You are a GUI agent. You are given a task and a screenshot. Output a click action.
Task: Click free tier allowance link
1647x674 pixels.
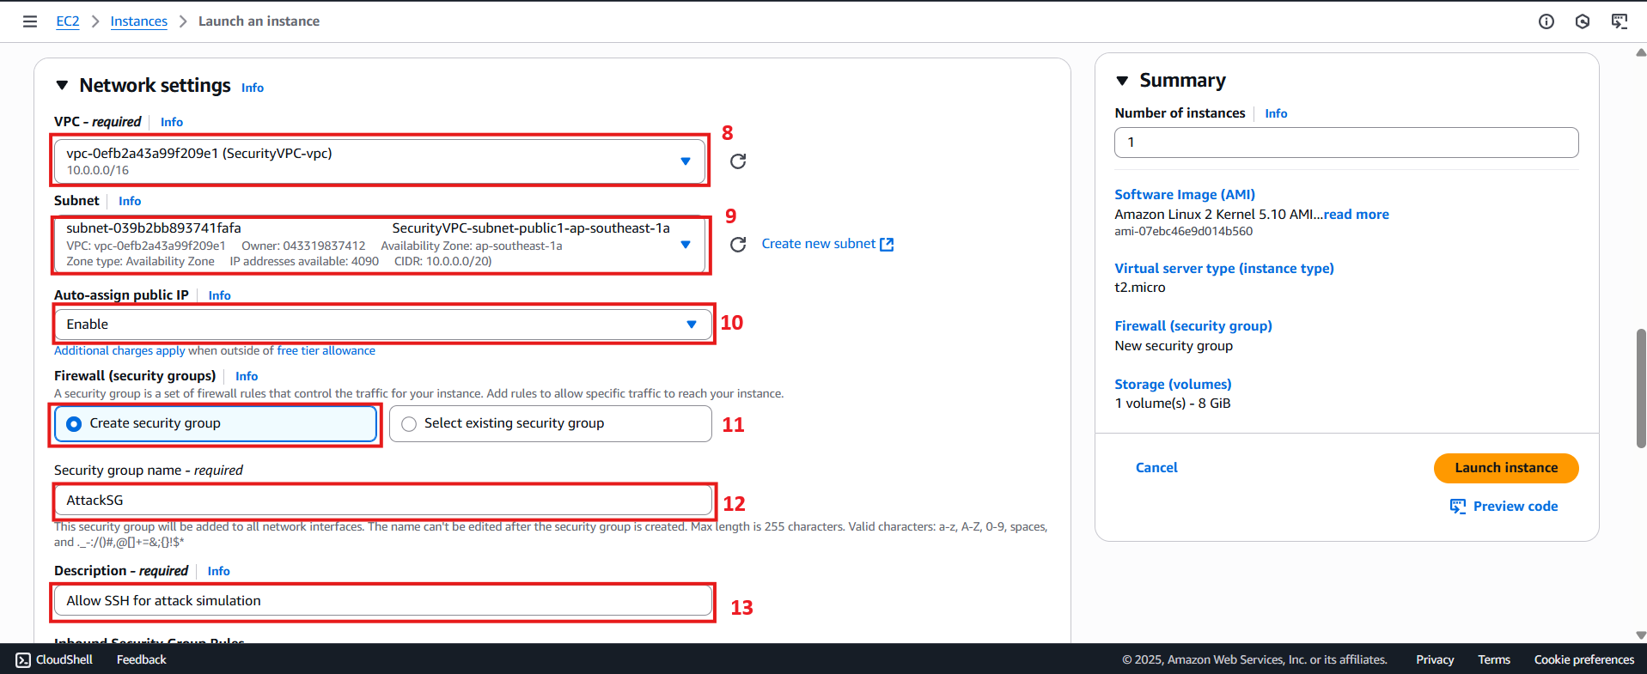[326, 350]
